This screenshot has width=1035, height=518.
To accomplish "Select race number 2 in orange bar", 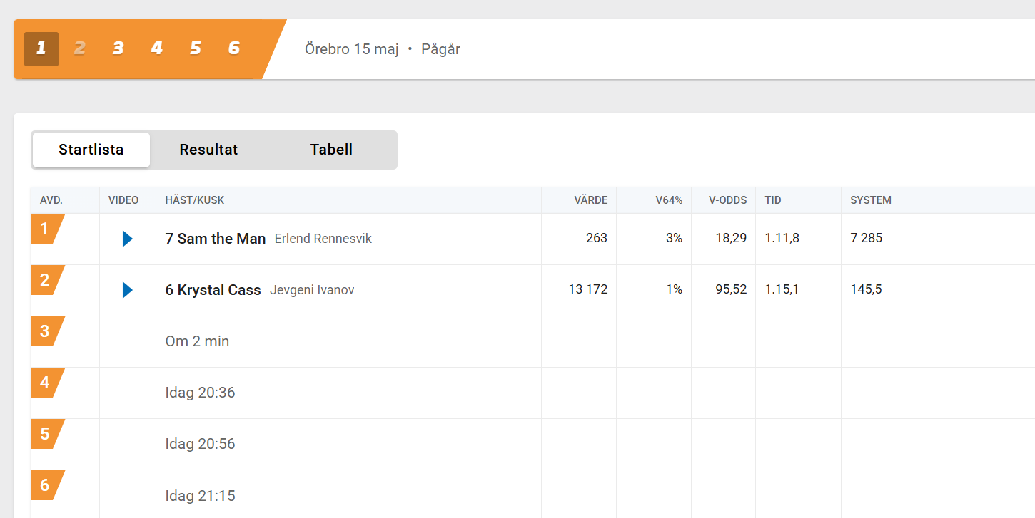I will [80, 49].
